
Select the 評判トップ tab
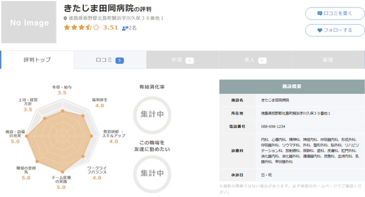click(37, 60)
